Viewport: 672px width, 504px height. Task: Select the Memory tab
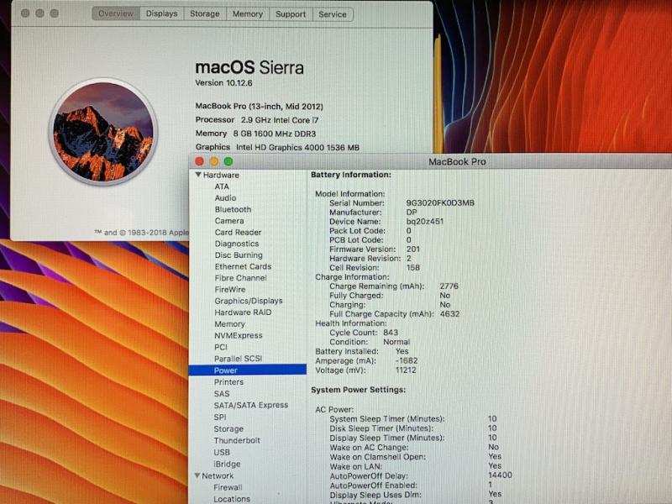[247, 14]
